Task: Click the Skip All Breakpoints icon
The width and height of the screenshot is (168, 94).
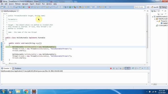Action: (20, 7)
